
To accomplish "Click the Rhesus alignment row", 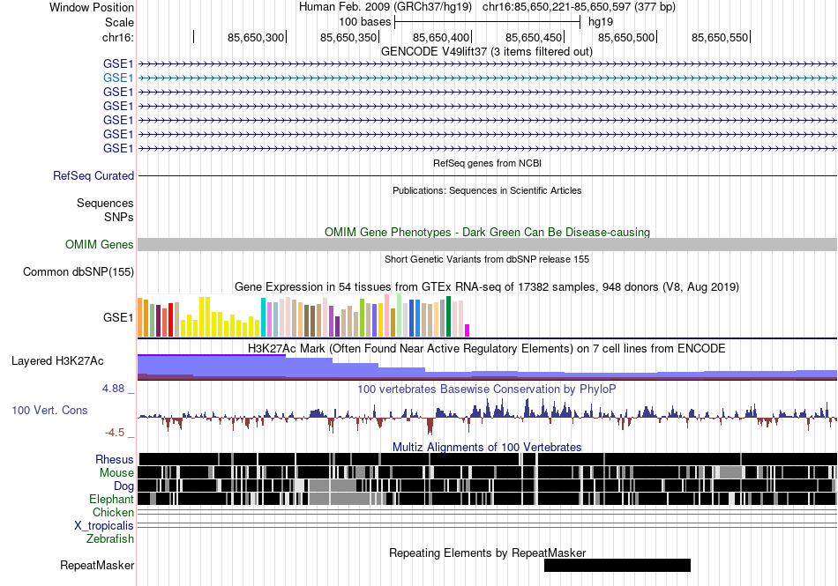I will (x=487, y=459).
